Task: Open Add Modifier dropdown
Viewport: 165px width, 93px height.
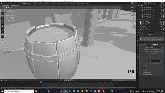Action: 152,42
